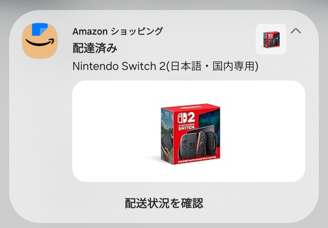Open the large product image card

click(189, 131)
